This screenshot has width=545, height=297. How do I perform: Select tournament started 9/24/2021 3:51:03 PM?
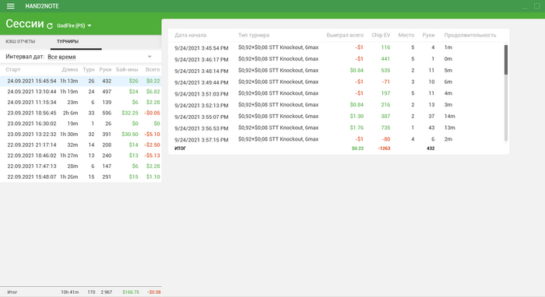[x=336, y=93]
